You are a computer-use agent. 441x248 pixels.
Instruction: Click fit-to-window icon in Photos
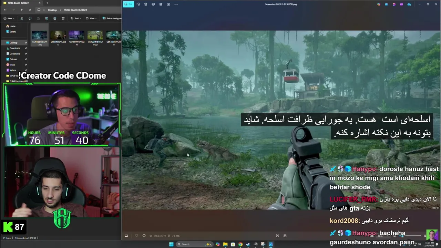tap(277, 236)
